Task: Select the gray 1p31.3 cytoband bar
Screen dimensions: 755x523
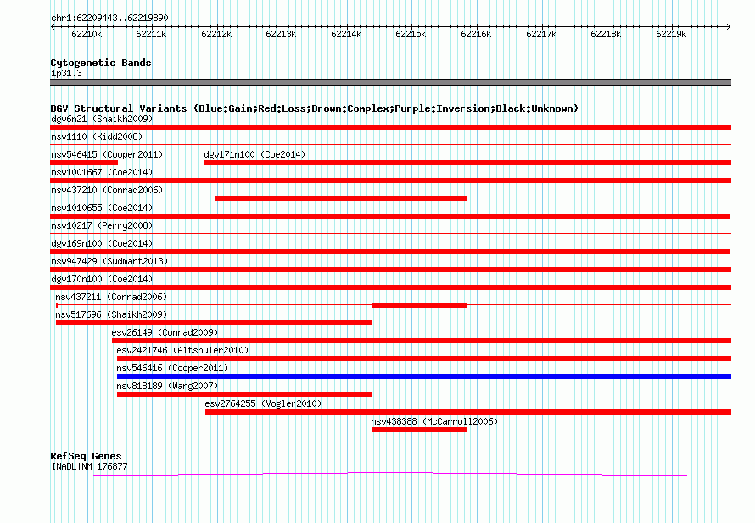Action: point(390,82)
